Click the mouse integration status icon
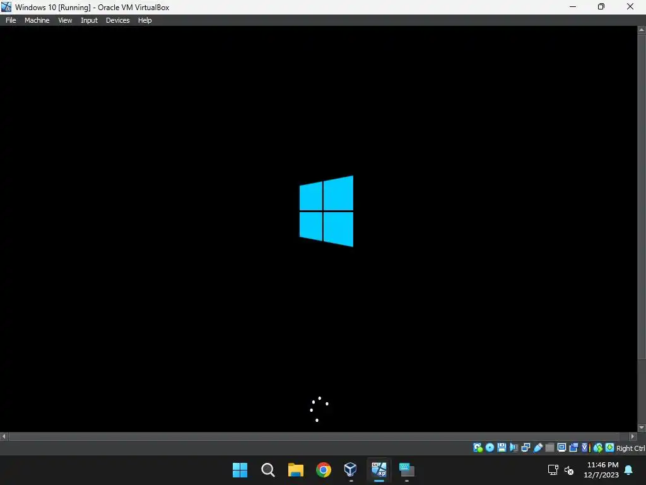646x485 pixels. pyautogui.click(x=598, y=448)
